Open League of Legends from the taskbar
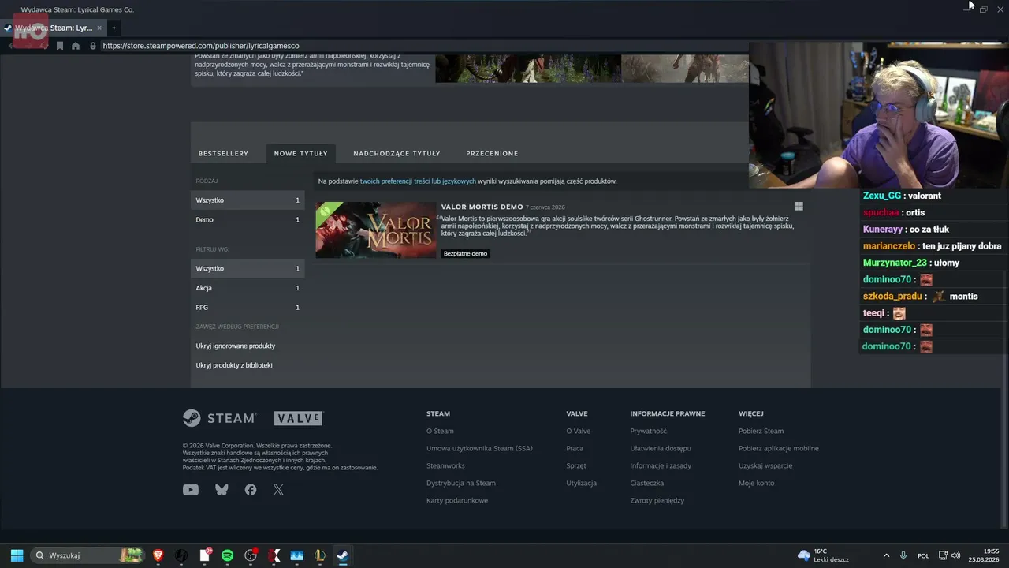This screenshot has height=568, width=1009. 319,555
